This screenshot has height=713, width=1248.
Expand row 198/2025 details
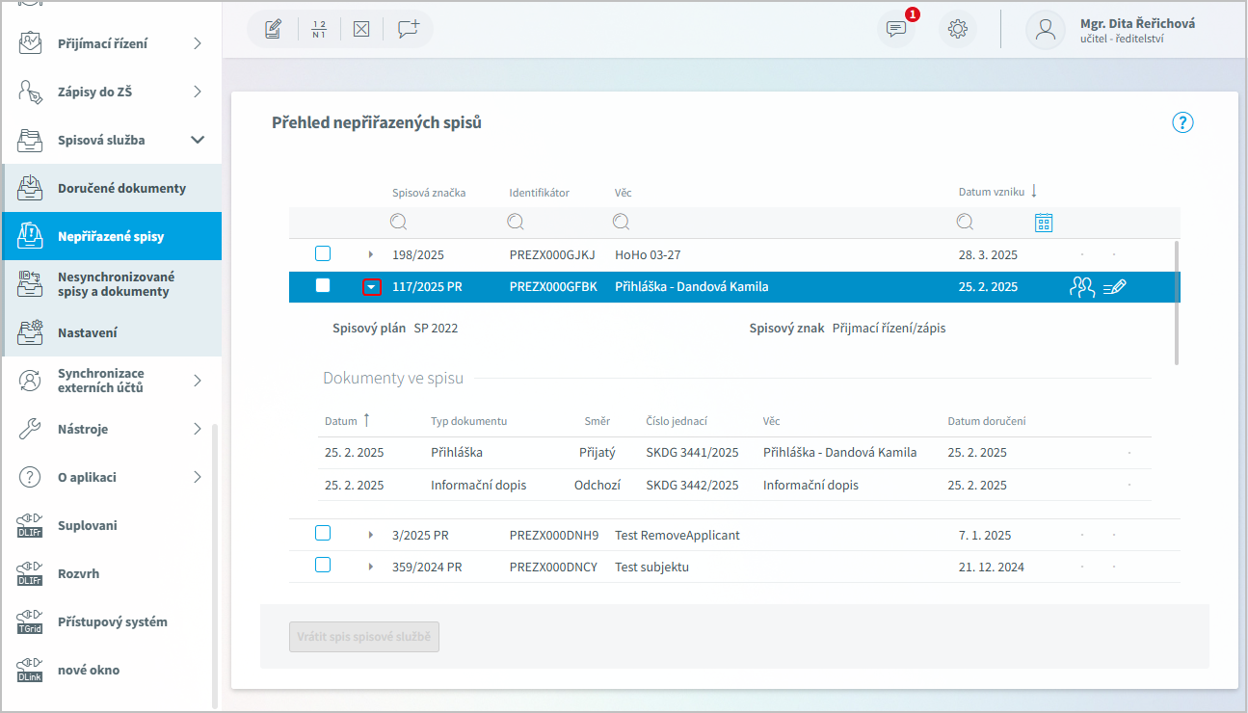click(371, 254)
